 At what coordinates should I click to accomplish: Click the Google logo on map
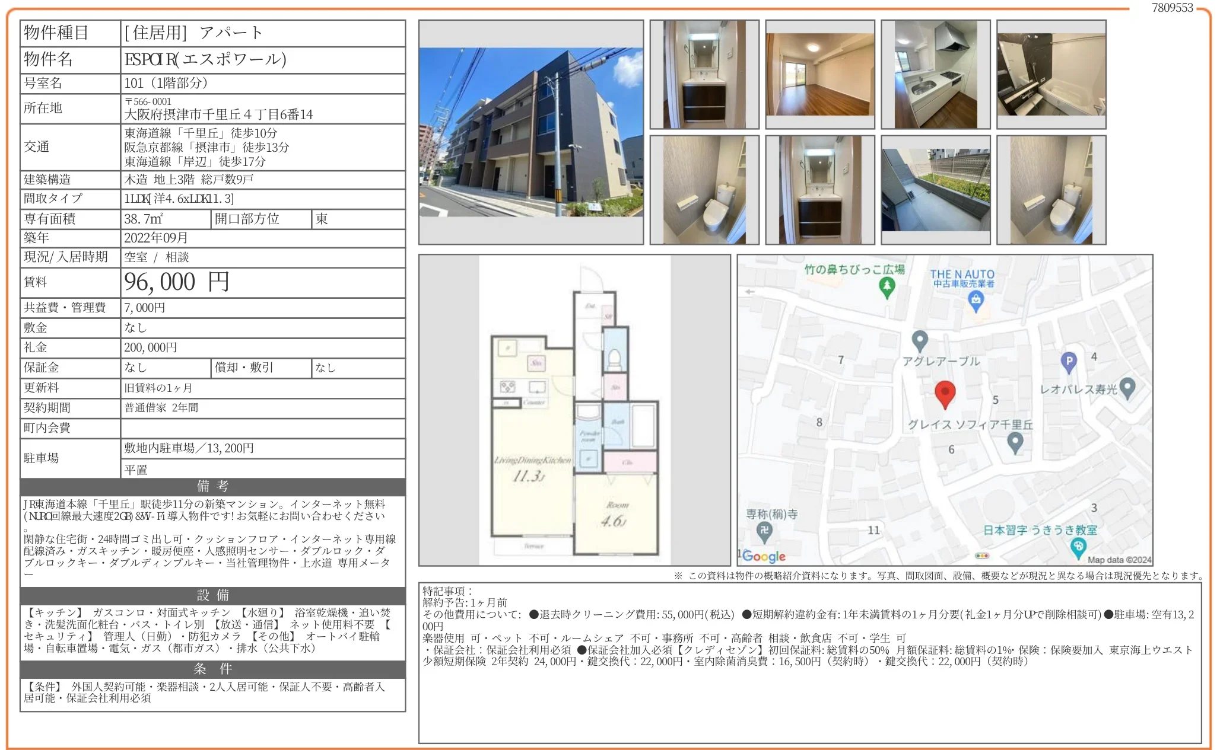pyautogui.click(x=763, y=556)
